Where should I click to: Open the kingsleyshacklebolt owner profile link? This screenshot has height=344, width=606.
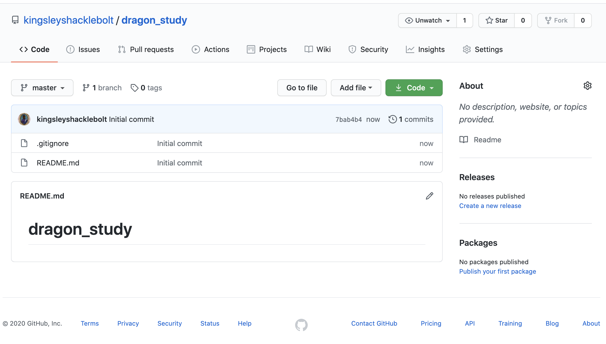pos(69,20)
